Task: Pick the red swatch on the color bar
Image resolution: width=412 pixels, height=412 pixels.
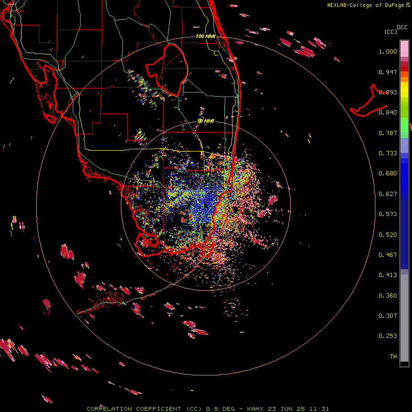Action: click(404, 69)
